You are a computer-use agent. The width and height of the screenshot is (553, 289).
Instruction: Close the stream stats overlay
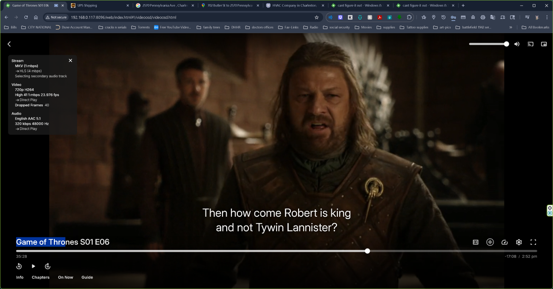tap(71, 60)
